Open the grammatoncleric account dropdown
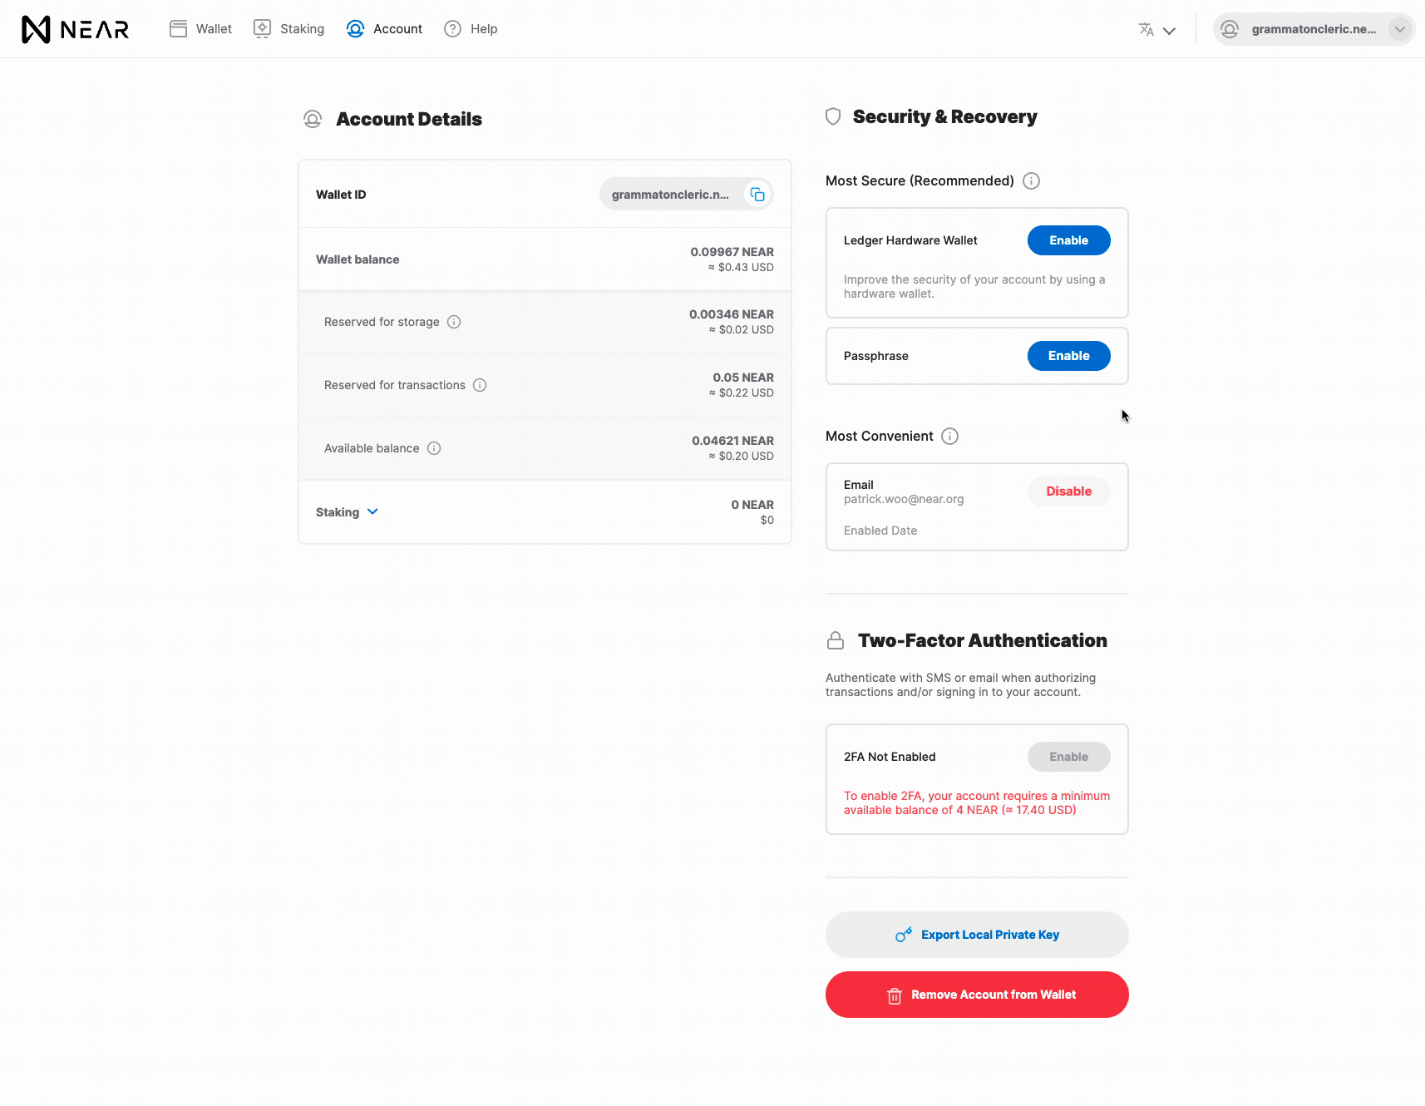The image size is (1425, 1106). point(1314,29)
